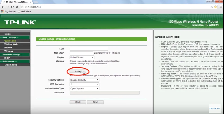Open the Authentication Type dropdown
This screenshot has height=114, width=224.
click(84, 88)
